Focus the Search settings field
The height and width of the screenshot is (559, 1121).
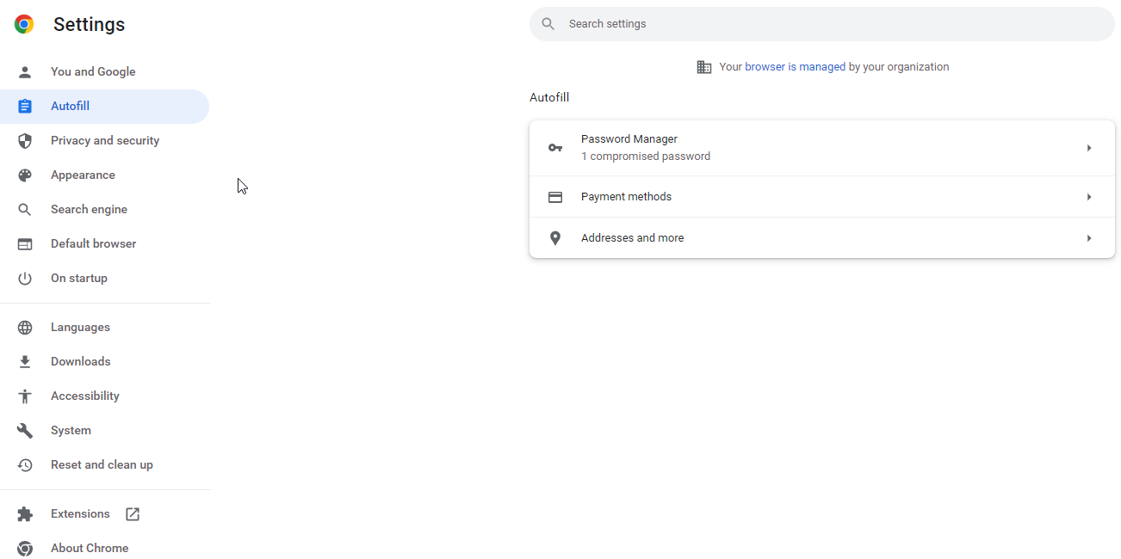tap(822, 24)
